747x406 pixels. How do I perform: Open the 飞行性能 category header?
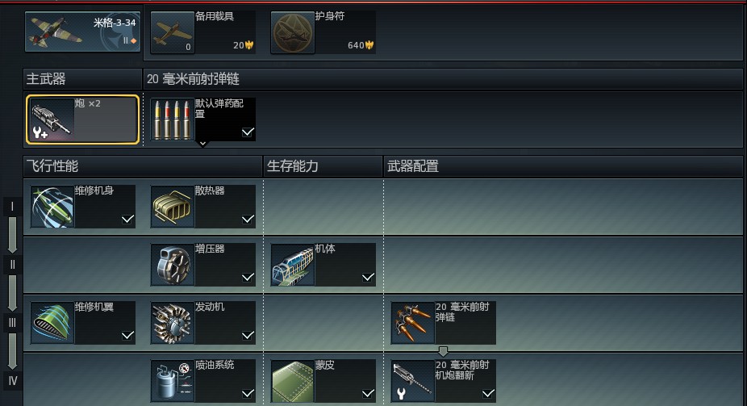[143, 166]
